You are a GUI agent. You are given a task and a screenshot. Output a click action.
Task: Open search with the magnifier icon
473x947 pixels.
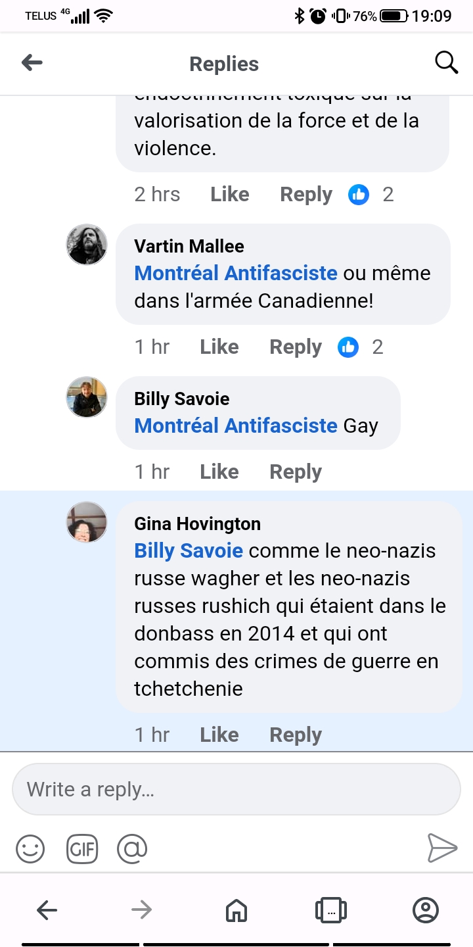click(x=446, y=63)
